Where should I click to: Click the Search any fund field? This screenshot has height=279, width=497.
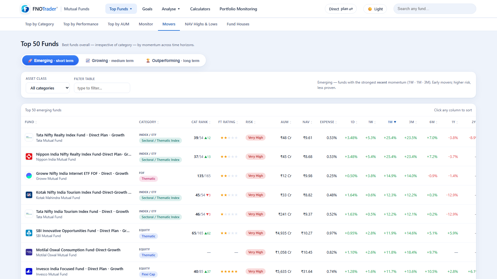(435, 9)
